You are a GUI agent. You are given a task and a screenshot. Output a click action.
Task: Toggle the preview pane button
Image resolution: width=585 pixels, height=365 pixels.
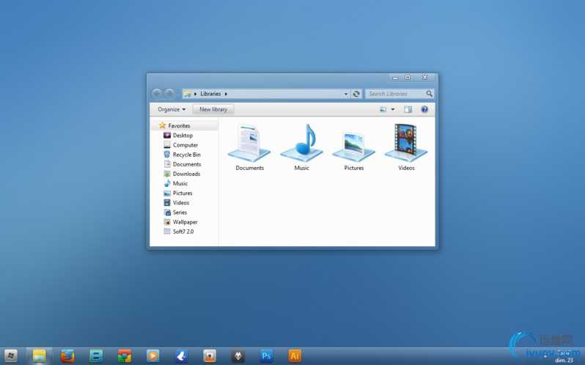tap(408, 109)
